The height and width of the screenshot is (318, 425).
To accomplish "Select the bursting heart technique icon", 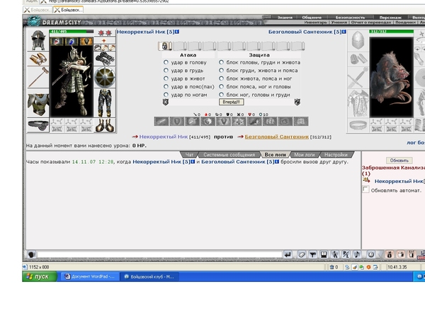I will coord(208,122).
